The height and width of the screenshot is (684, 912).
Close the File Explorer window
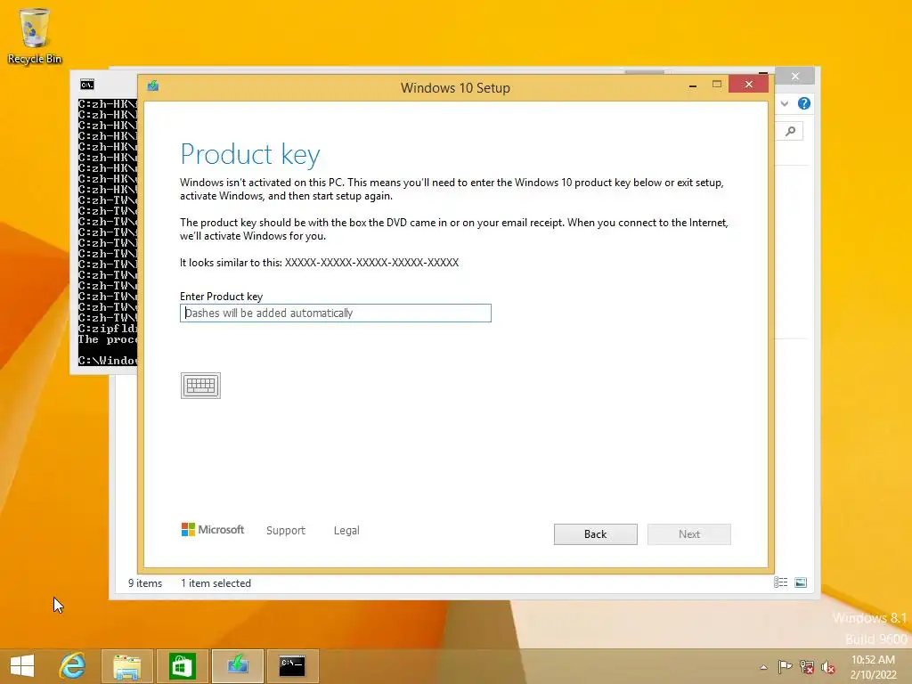coord(795,77)
